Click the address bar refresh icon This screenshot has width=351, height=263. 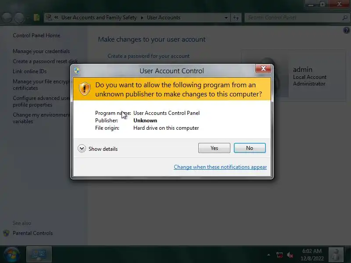pyautogui.click(x=236, y=18)
